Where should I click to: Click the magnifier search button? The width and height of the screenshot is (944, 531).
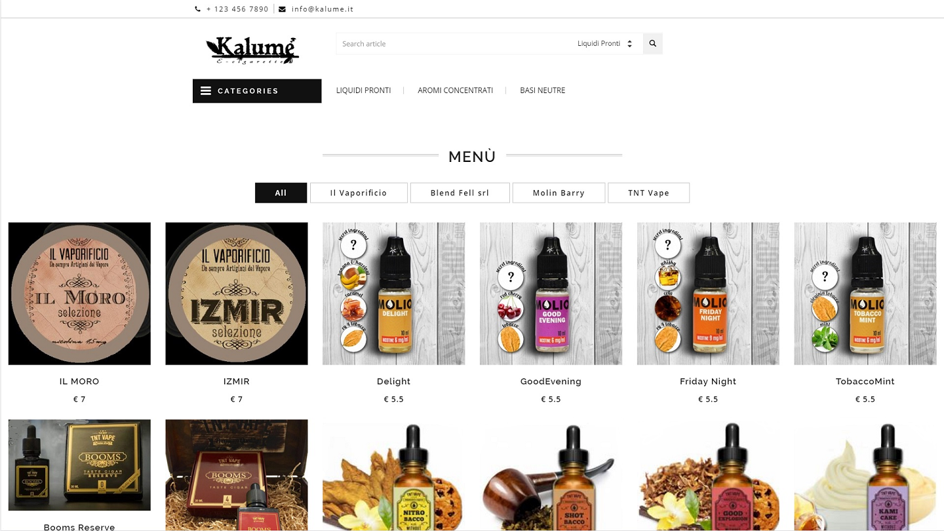[652, 43]
